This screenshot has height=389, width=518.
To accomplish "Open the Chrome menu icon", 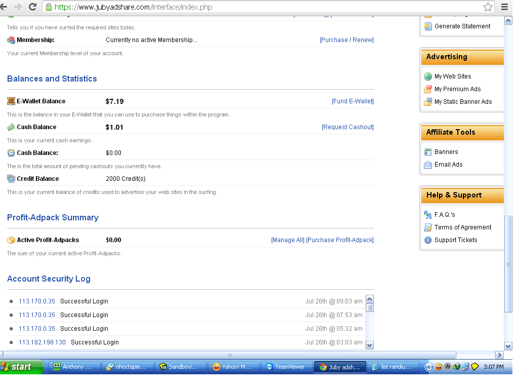I will pyautogui.click(x=504, y=7).
